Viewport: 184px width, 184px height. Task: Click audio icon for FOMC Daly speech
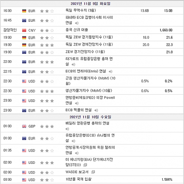point(77,153)
